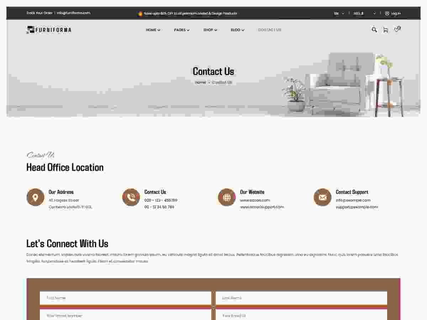Expand the Pages menu

click(x=181, y=30)
